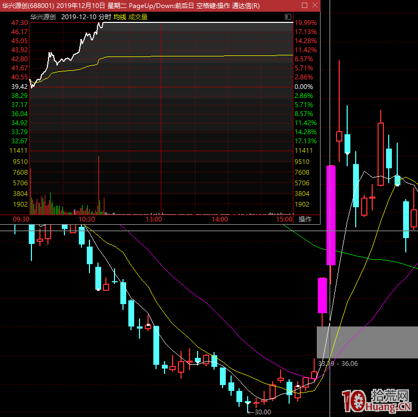Screen dimensions: 418x417
Task: Click the panel layout icon beside the intraday title
Action: pos(288,17)
